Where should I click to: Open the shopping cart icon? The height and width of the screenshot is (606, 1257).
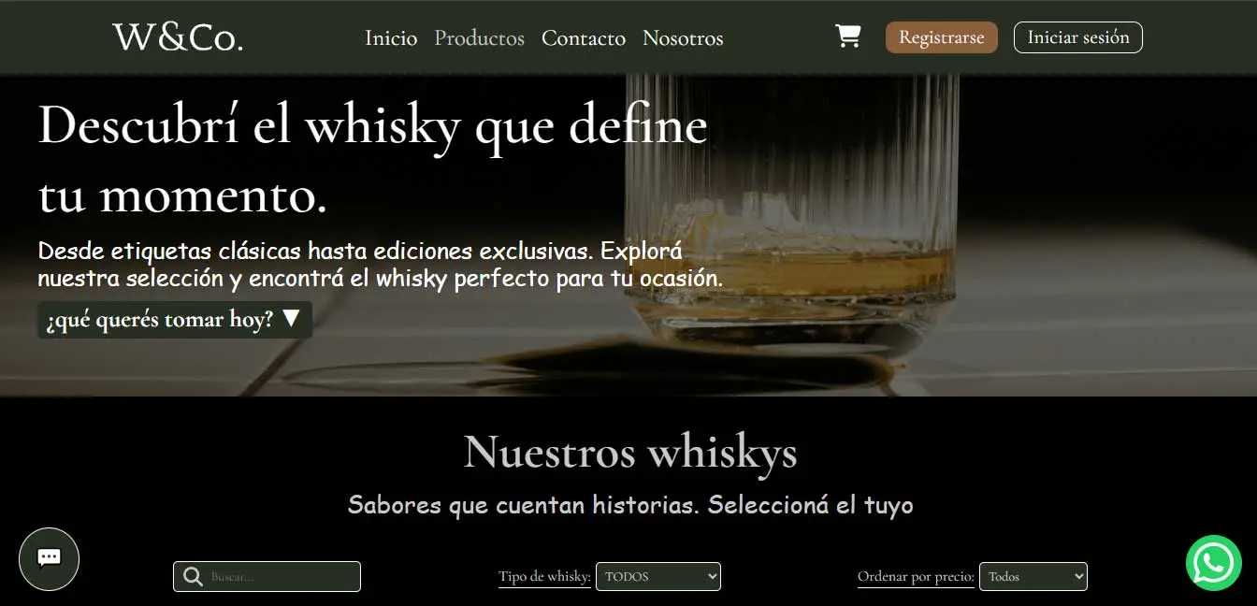(x=847, y=36)
